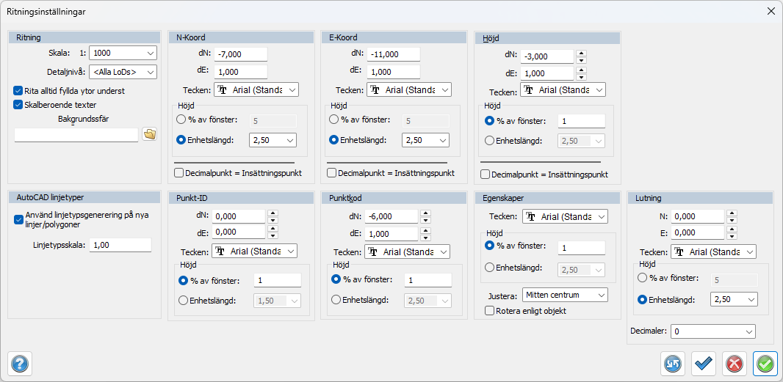The height and width of the screenshot is (382, 783).
Task: Open background color folder browse icon
Action: (x=149, y=134)
